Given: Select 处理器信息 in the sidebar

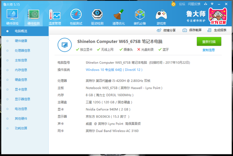Looking at the screenshot, I should click(25, 51).
